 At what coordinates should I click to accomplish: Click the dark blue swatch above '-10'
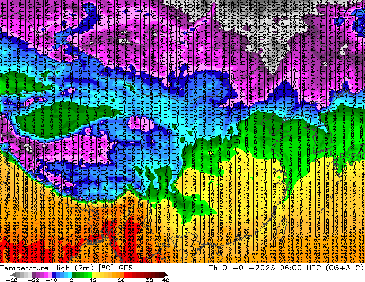(54, 275)
